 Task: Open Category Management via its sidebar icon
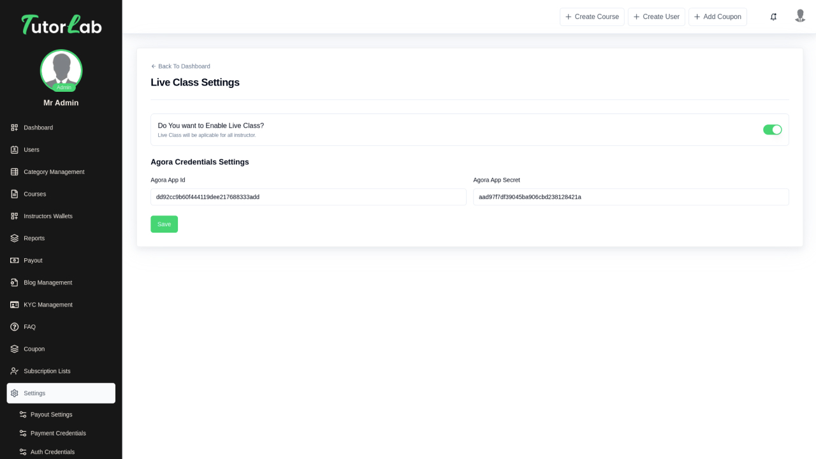click(14, 171)
